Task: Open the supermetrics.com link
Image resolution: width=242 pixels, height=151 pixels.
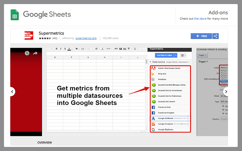Action: coord(86,38)
